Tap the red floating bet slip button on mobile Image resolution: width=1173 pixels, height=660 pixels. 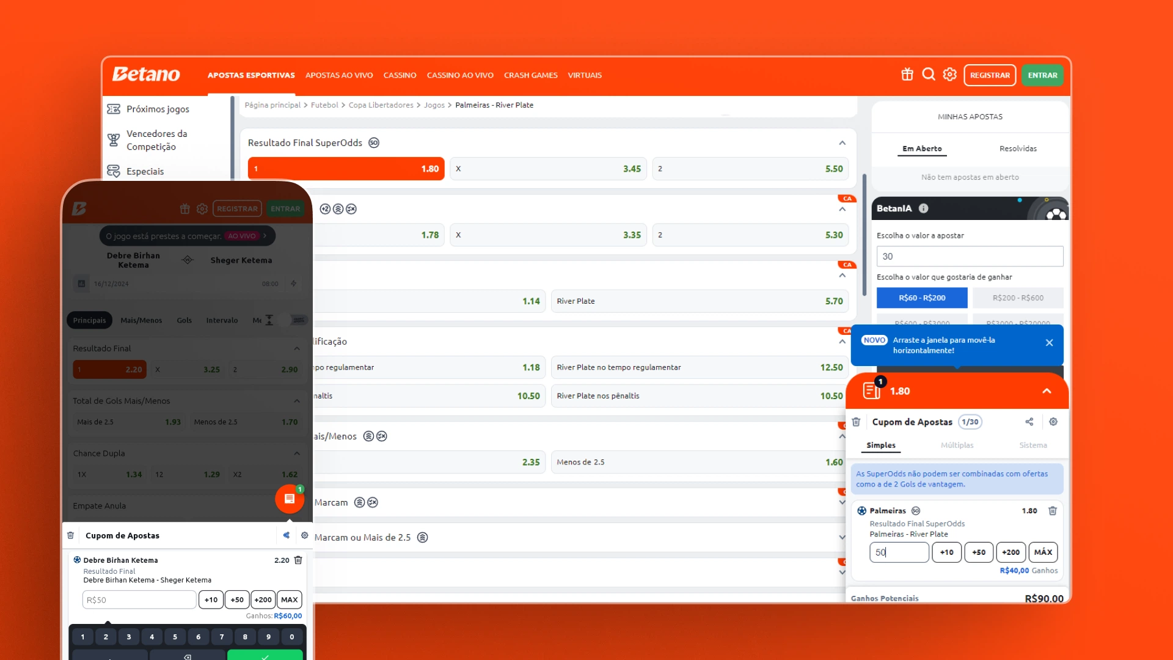click(x=290, y=499)
